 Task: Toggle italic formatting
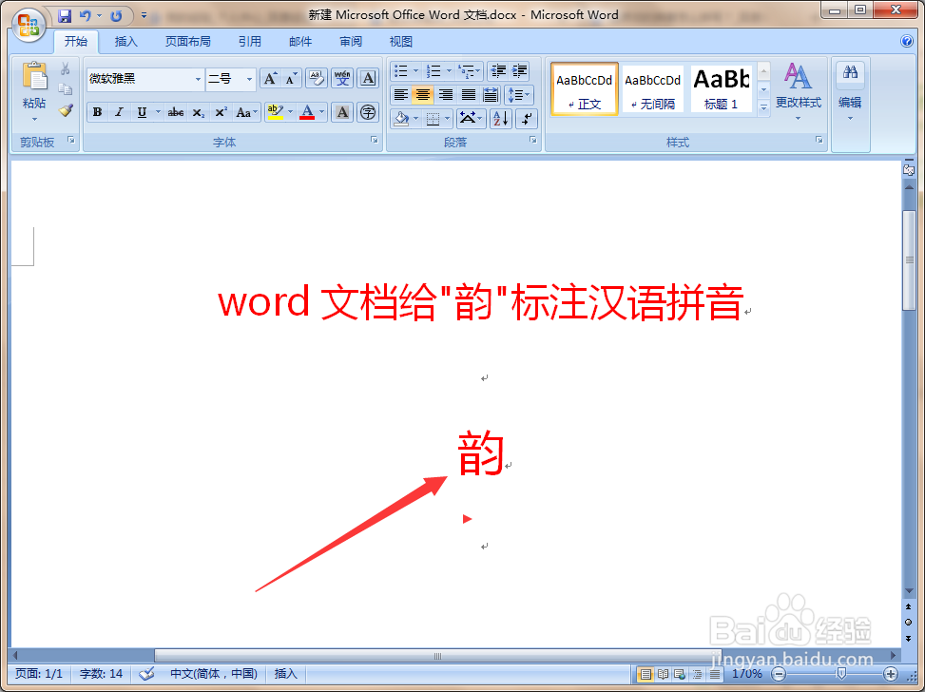(x=119, y=112)
